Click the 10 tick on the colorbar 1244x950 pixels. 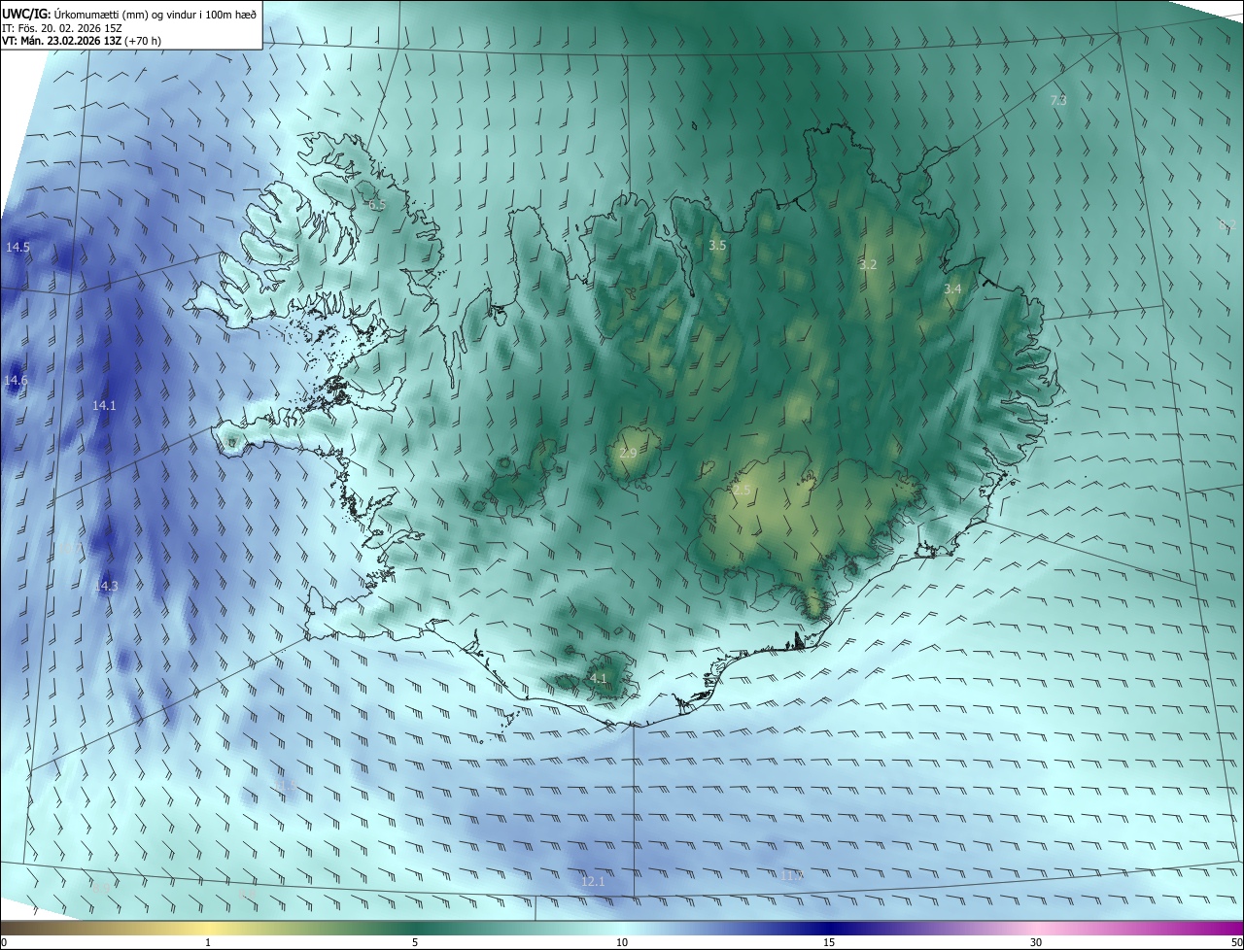coord(622,943)
